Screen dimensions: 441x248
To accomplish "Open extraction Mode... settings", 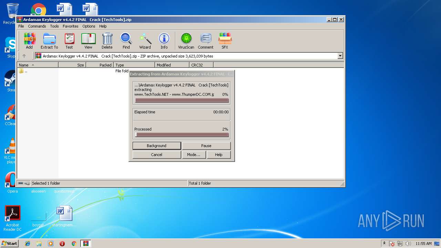I will click(194, 155).
